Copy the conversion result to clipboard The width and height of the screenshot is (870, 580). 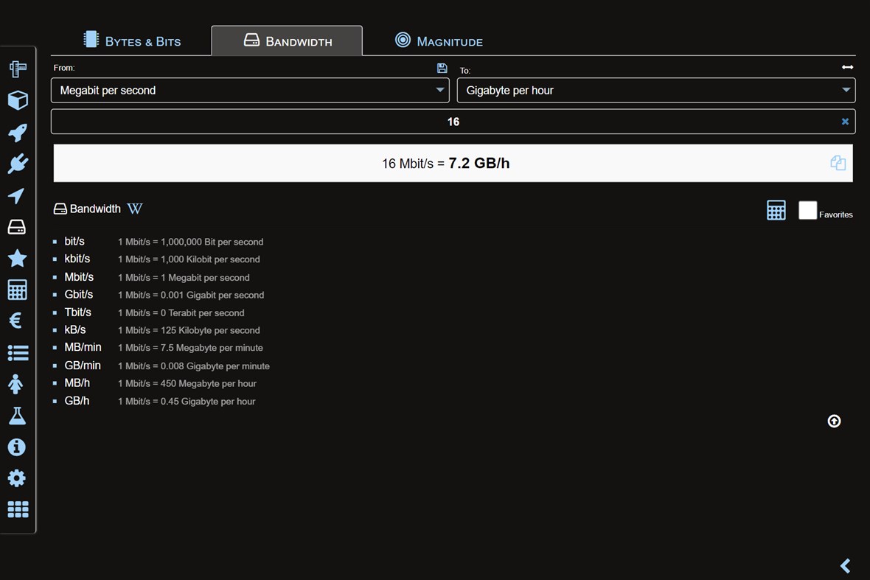point(838,162)
